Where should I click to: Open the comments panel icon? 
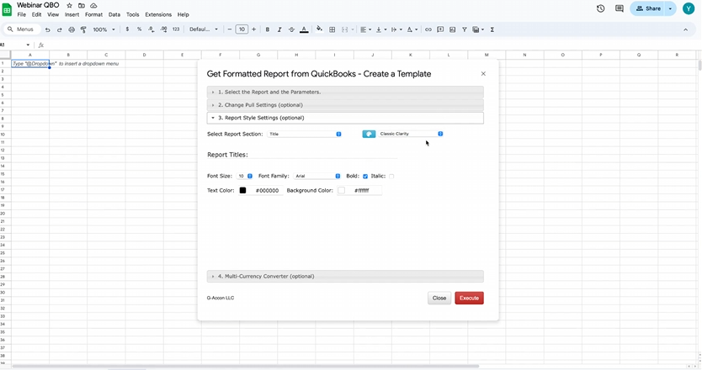(x=620, y=8)
